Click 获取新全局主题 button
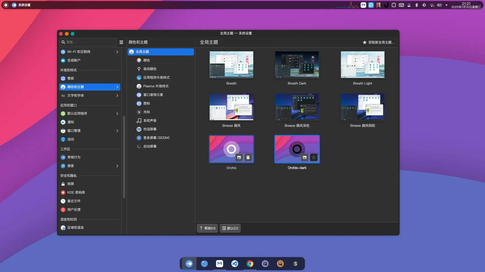 pos(378,42)
